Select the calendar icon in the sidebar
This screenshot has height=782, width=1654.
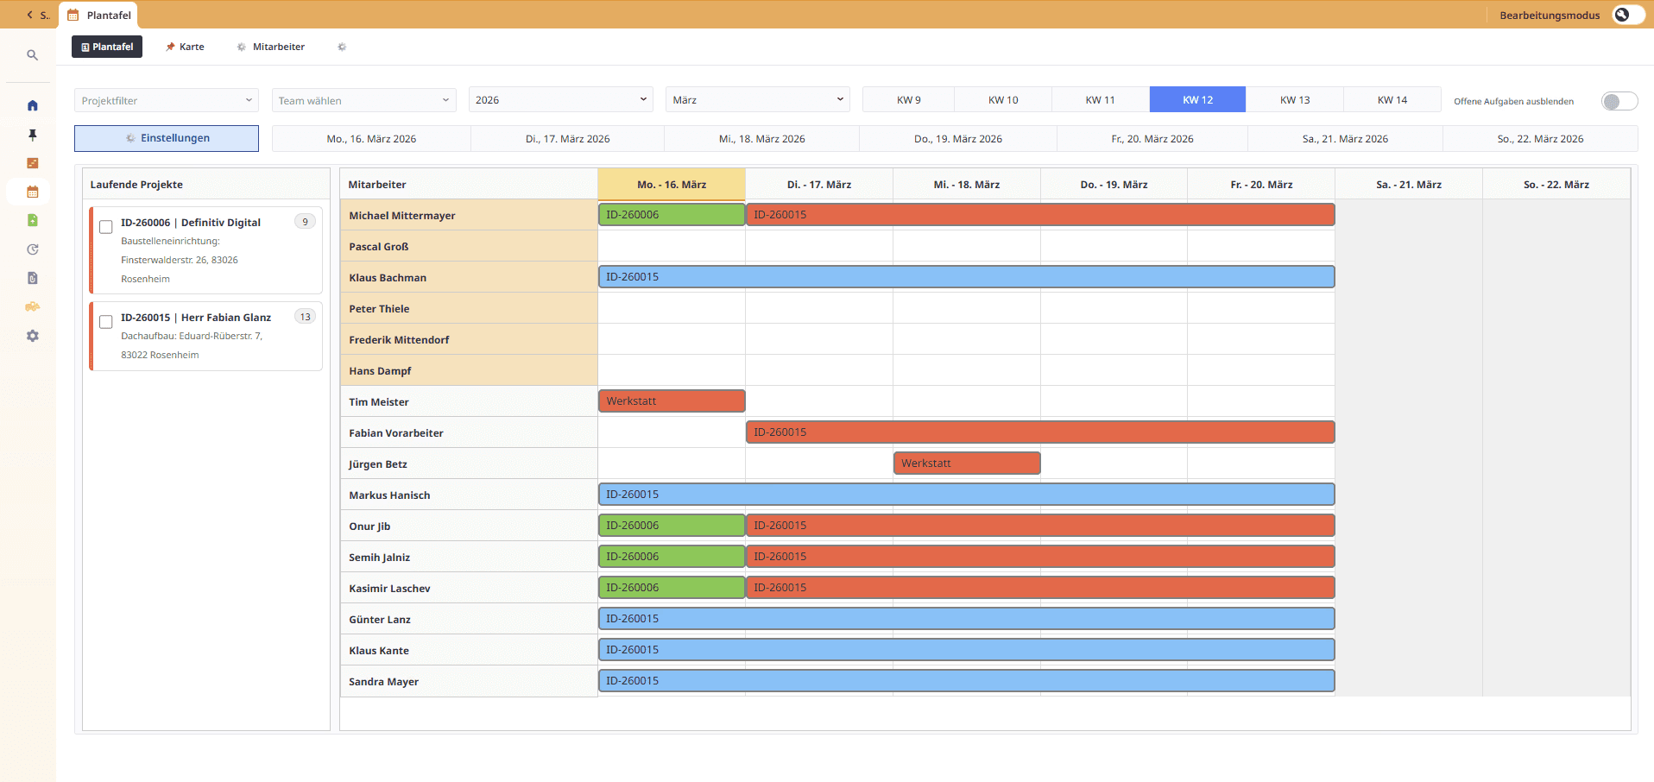[x=33, y=192]
